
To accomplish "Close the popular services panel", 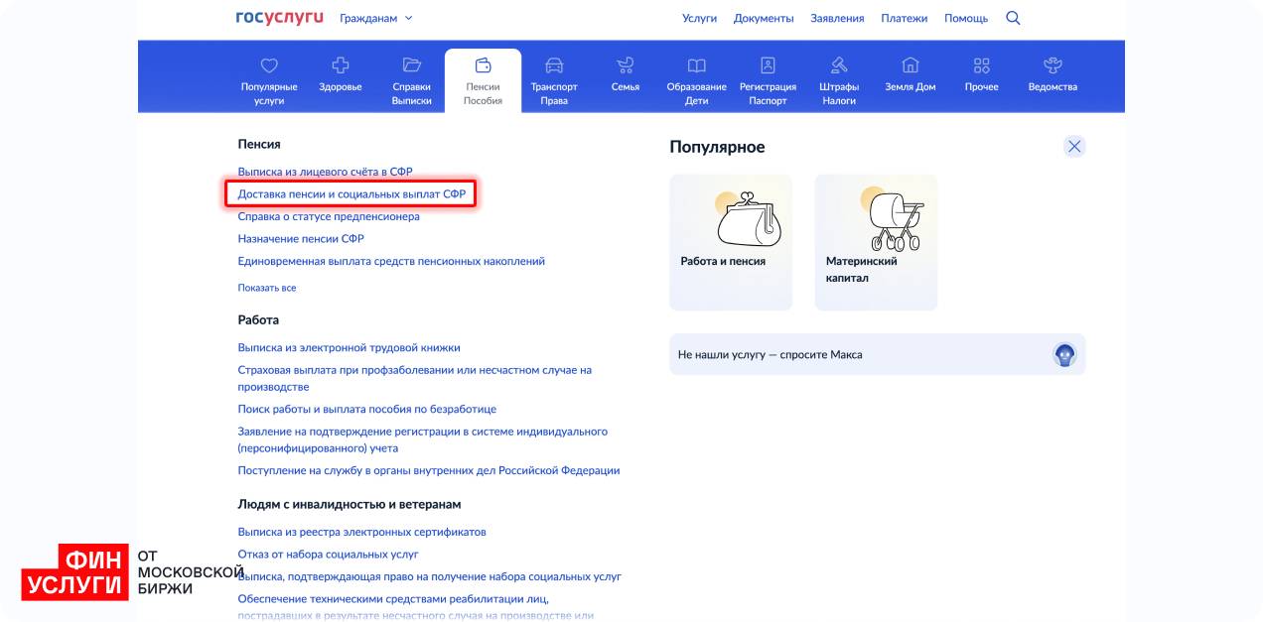I will tap(1073, 147).
